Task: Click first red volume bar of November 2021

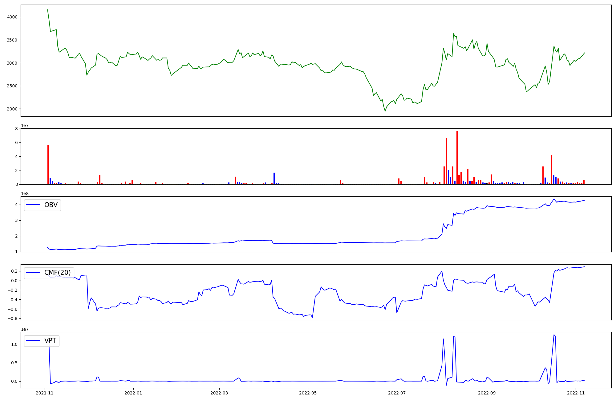Action: [48, 165]
